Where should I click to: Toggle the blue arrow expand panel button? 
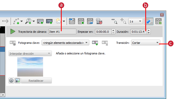pos(149,21)
